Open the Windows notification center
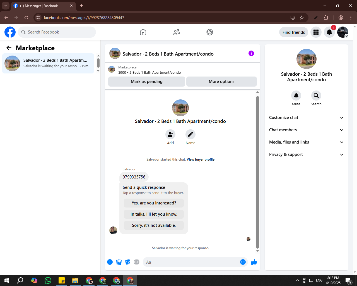 point(349,280)
